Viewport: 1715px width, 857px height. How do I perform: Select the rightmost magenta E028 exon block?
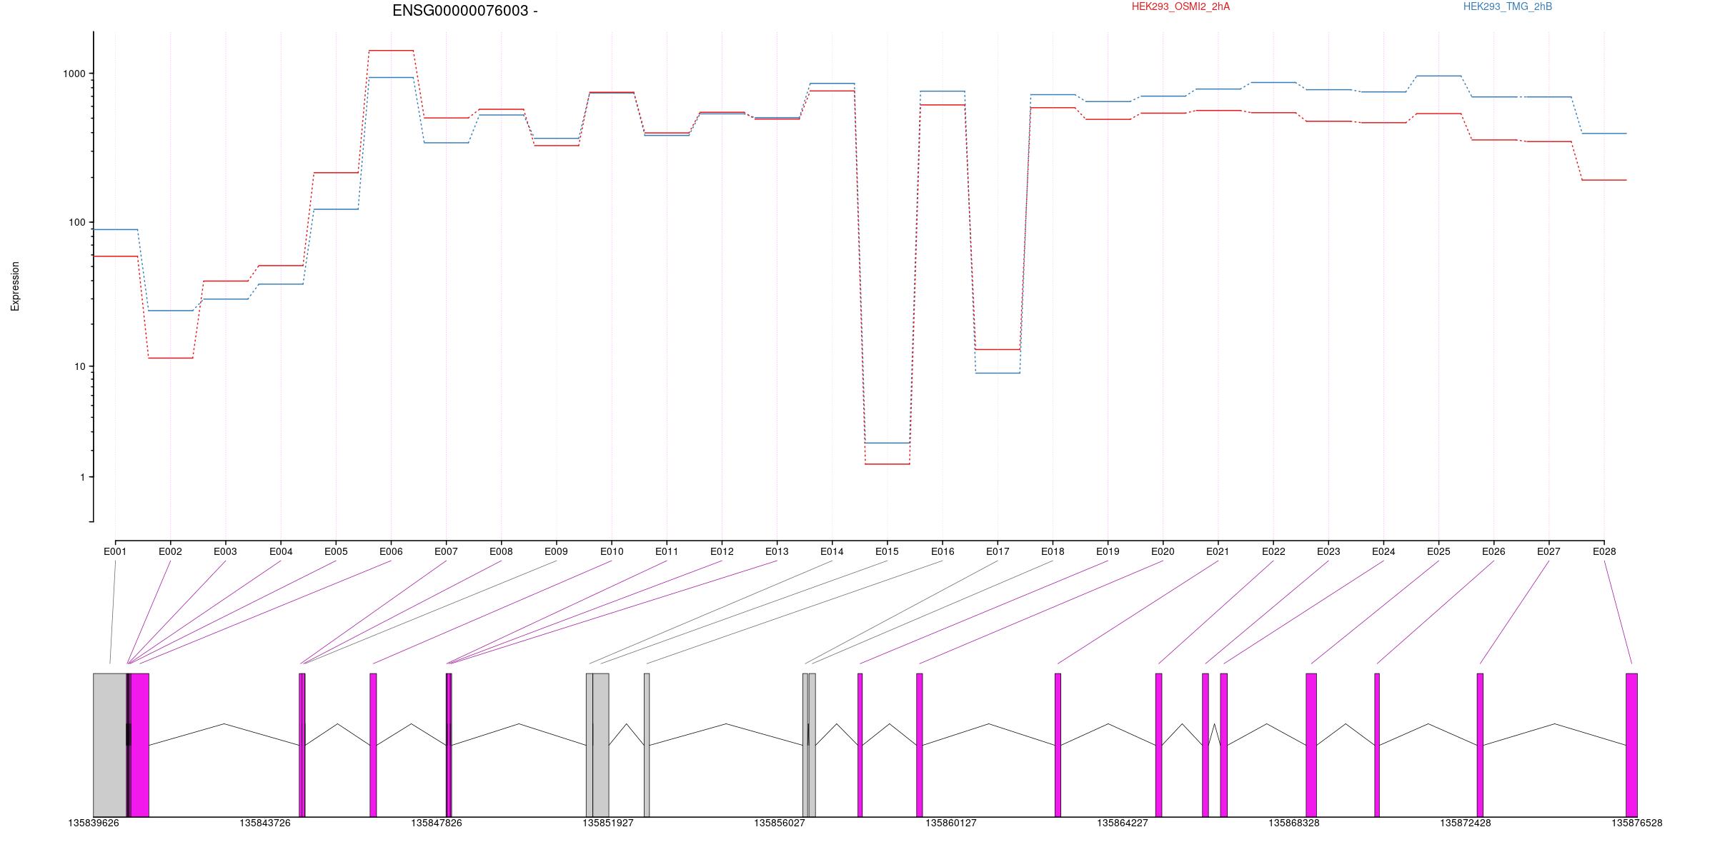(1631, 745)
